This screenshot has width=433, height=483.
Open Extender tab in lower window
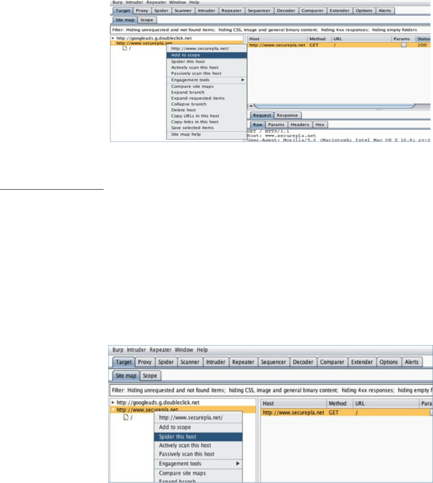(x=362, y=362)
